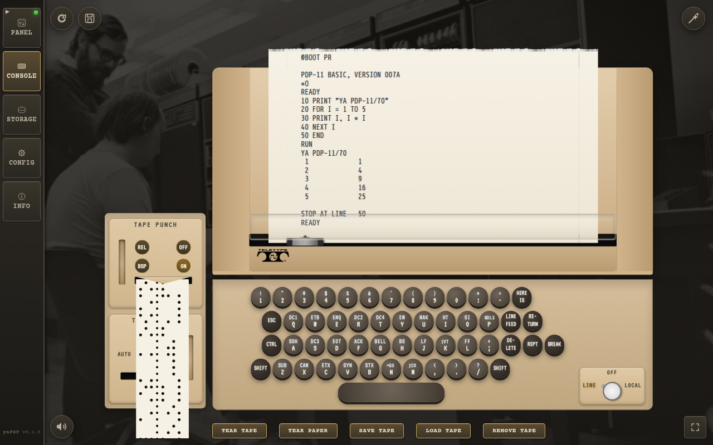Click 'STOP AT LINE 50' printout text
The image size is (713, 445).
(333, 214)
